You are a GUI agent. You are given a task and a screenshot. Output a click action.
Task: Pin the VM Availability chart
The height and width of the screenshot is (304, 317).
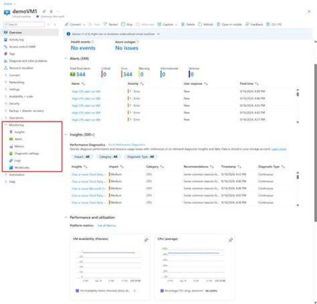coord(146,240)
